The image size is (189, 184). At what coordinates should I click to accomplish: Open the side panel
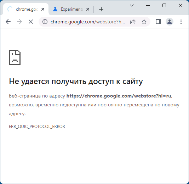click(158, 22)
